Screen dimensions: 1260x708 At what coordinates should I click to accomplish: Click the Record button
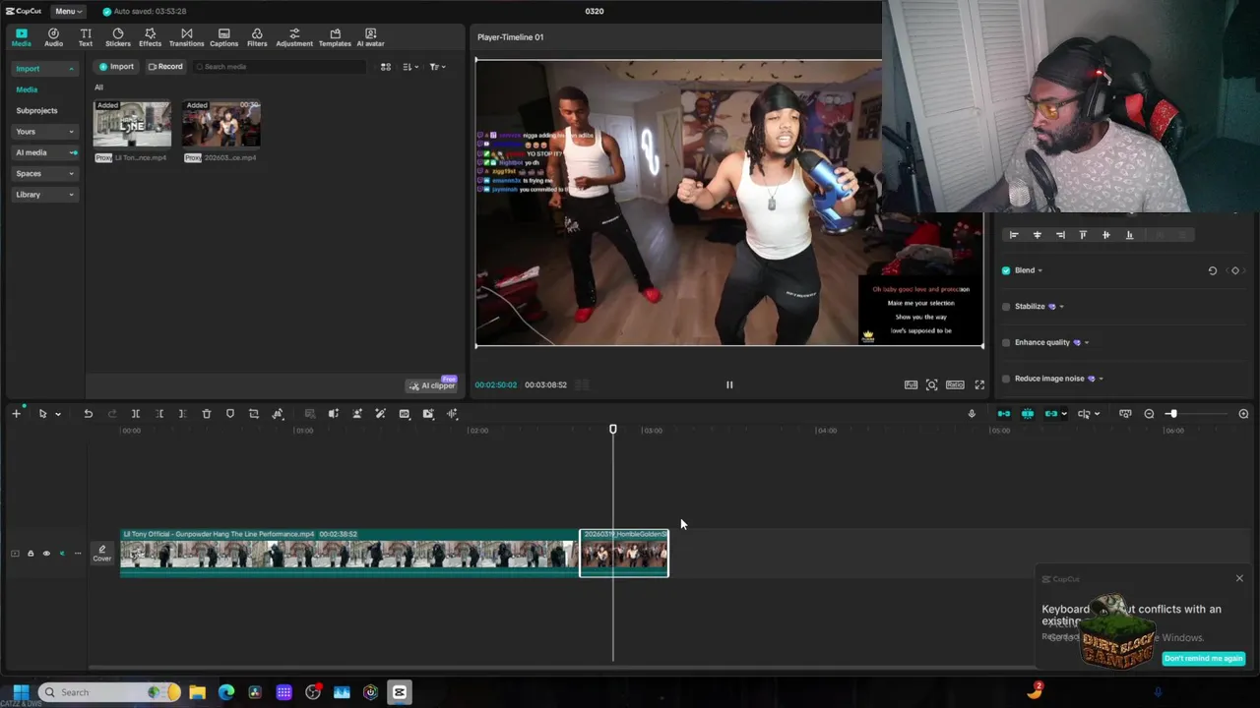(x=165, y=67)
